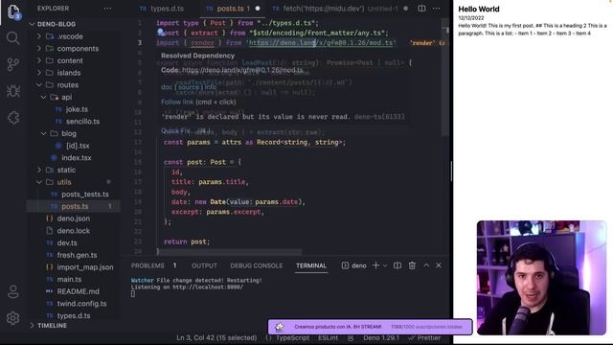Split the terminal panel
Image resolution: width=613 pixels, height=345 pixels.
(397, 265)
